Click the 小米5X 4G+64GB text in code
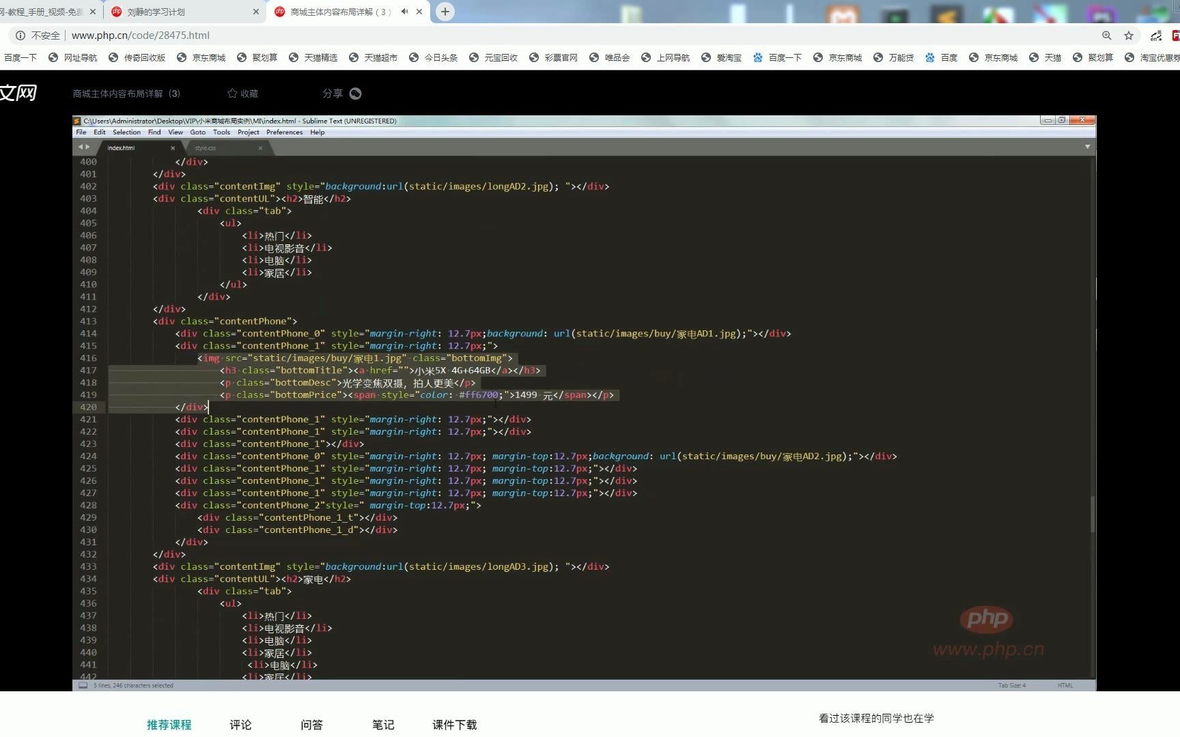Screen dimensions: 1180x737 coord(453,371)
